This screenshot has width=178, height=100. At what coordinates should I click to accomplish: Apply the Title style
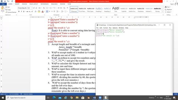point(116,9)
